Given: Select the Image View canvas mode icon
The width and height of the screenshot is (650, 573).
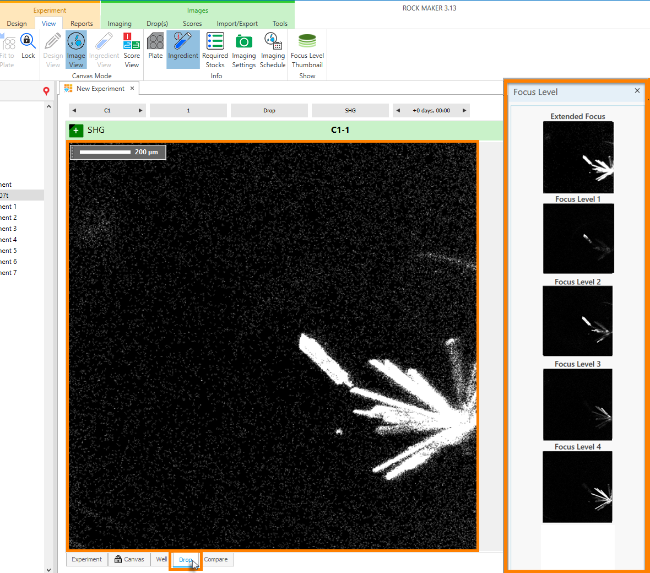Looking at the screenshot, I should (x=75, y=50).
